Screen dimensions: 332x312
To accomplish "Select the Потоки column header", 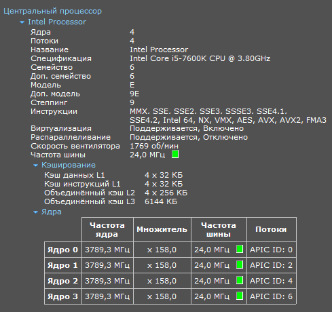I will pos(271,229).
